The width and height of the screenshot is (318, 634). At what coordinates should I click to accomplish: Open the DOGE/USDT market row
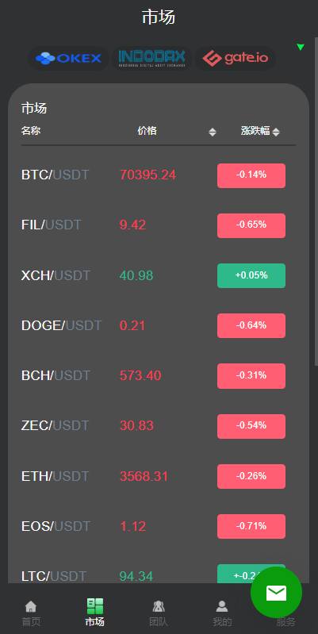pyautogui.click(x=159, y=325)
